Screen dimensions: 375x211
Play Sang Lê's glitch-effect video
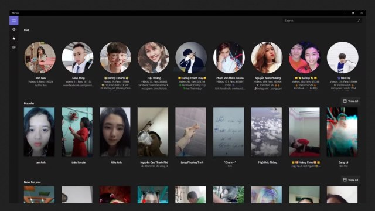(342, 132)
